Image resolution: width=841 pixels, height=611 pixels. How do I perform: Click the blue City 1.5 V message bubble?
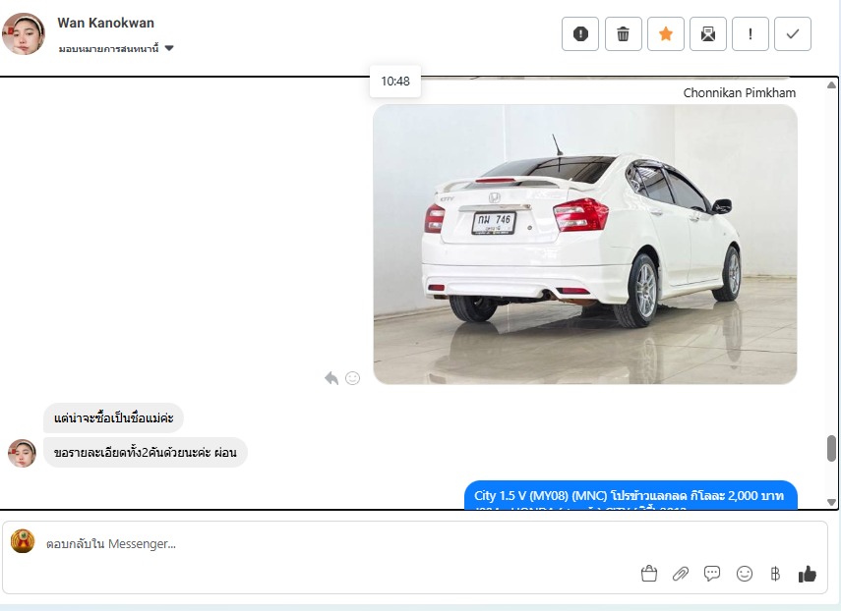631,495
